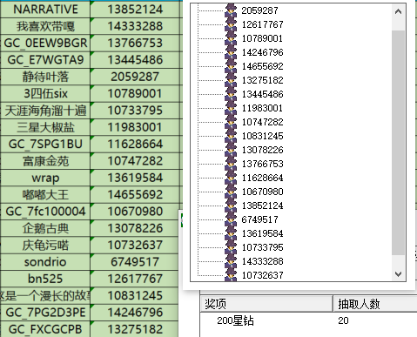Select list entry 10732637

click(262, 275)
